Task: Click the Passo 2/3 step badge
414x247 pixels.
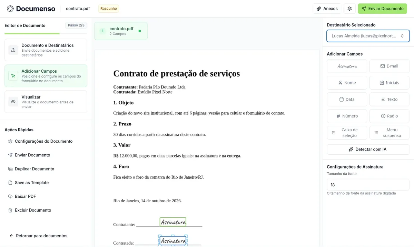Action: [76, 25]
